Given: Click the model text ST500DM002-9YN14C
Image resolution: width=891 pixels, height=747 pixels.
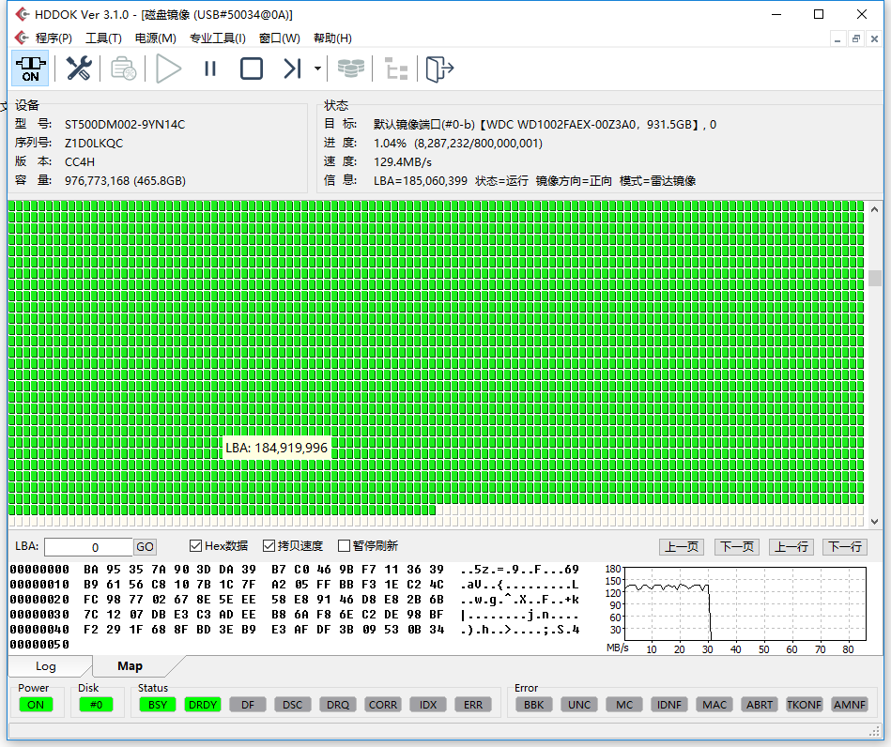Looking at the screenshot, I should tap(125, 125).
